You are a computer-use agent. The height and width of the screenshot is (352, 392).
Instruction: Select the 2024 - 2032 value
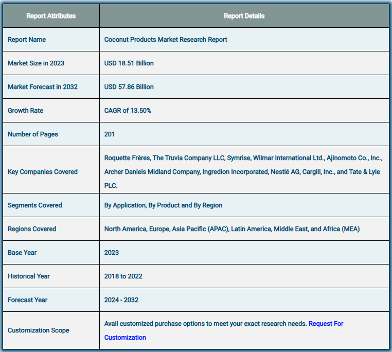click(x=121, y=300)
